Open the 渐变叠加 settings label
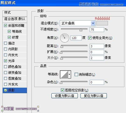This screenshot has height=113, width=126. [x=15, y=73]
